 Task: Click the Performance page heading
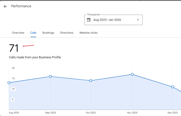21,6
